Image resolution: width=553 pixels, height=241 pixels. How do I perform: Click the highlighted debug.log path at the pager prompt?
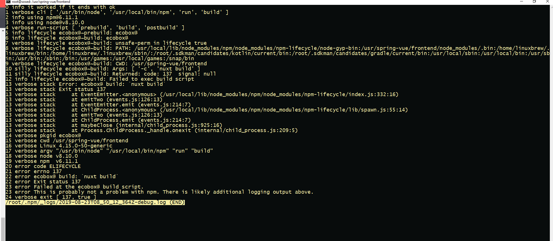[94, 202]
